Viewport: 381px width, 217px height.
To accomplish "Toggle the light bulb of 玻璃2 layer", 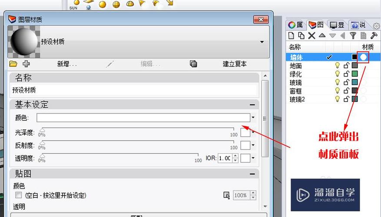I will pos(337,99).
